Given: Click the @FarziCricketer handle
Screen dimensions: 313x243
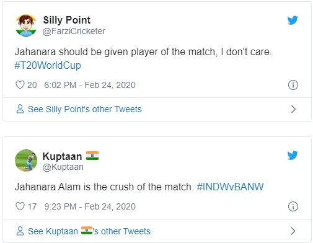Looking at the screenshot, I should [x=74, y=31].
